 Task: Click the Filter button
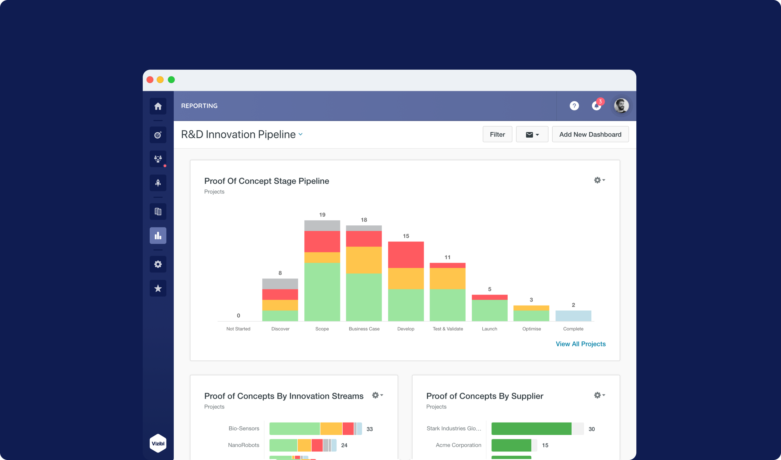[x=497, y=135]
